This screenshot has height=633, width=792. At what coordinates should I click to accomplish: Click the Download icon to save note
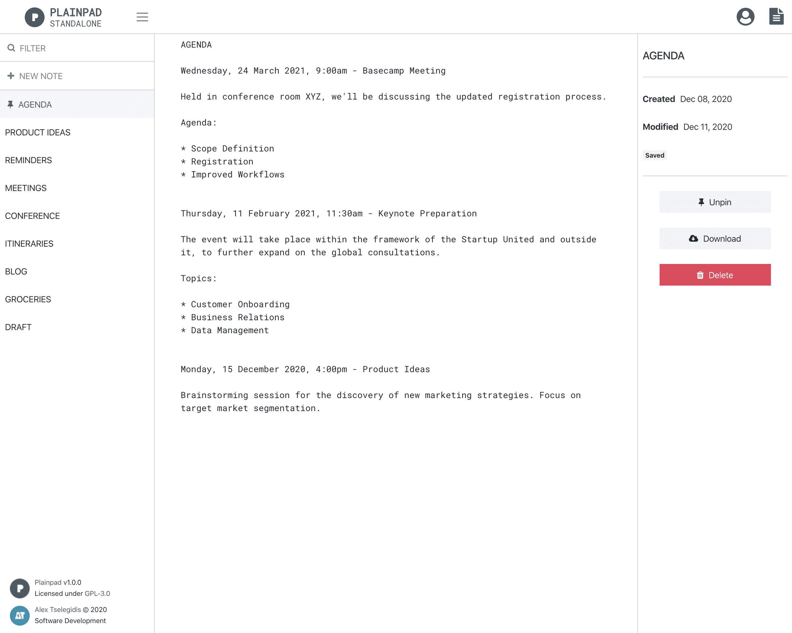pos(695,238)
